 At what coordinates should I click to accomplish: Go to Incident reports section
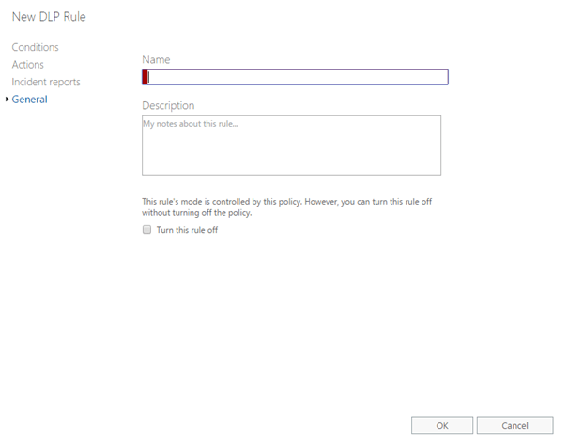tap(45, 82)
